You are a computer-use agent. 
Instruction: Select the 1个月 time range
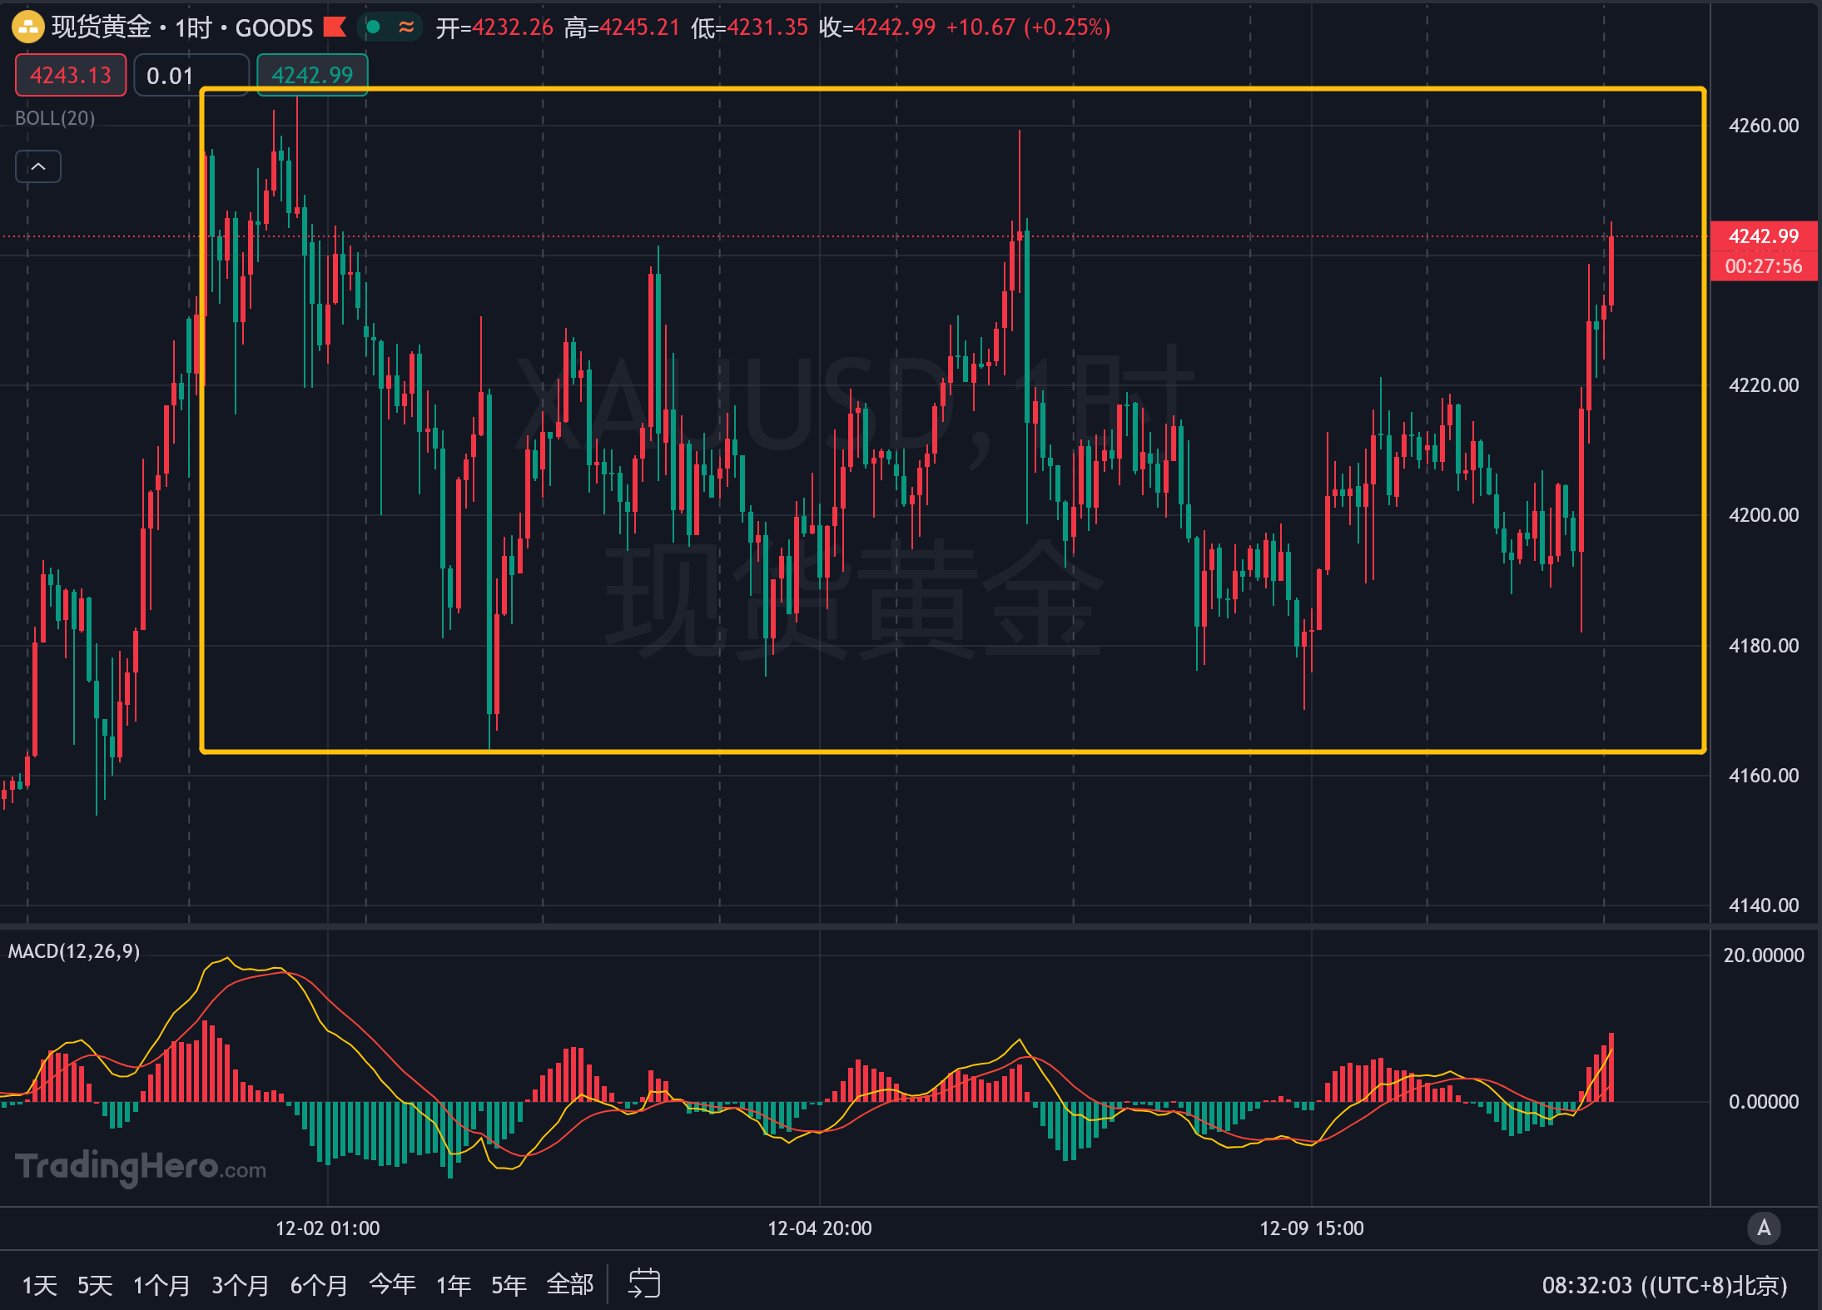coord(161,1285)
